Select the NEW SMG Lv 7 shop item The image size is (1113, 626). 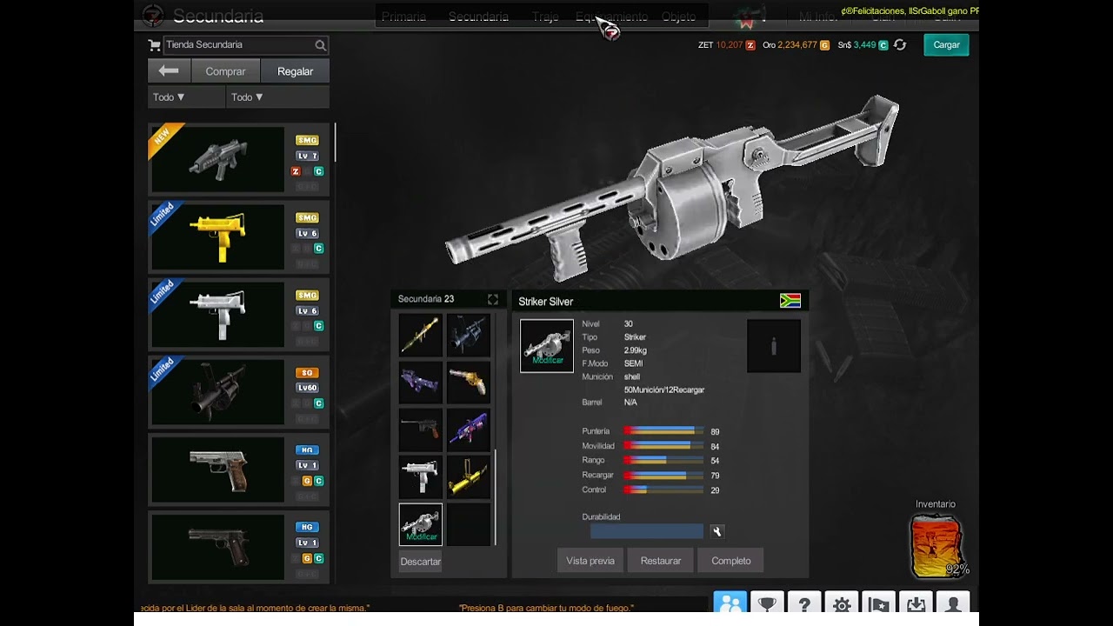coord(239,160)
